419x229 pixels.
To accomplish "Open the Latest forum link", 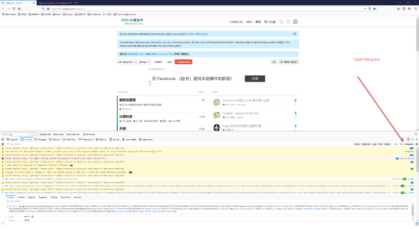I will 158,62.
